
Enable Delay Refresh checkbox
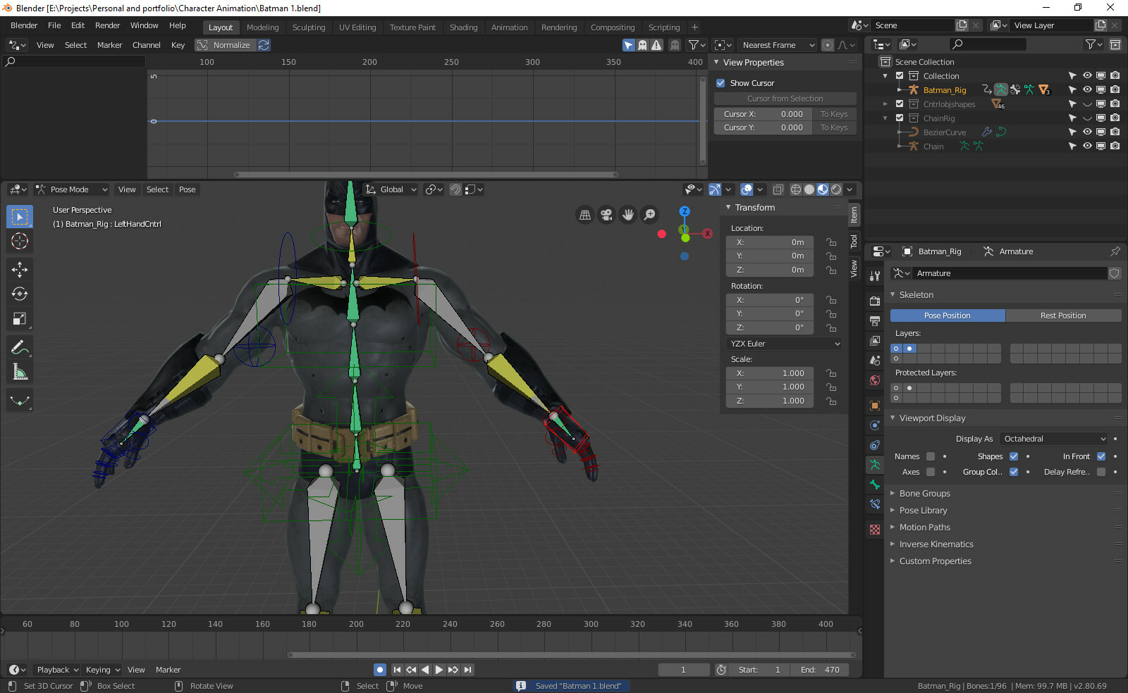tap(1101, 472)
